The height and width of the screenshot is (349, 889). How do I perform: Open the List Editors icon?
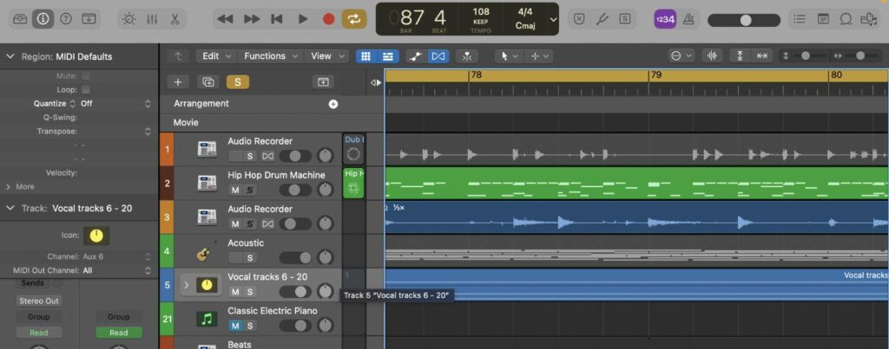pos(800,19)
